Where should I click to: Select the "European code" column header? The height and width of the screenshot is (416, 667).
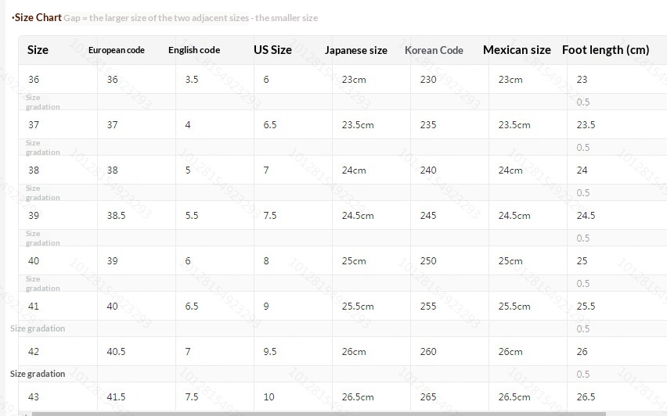[116, 50]
